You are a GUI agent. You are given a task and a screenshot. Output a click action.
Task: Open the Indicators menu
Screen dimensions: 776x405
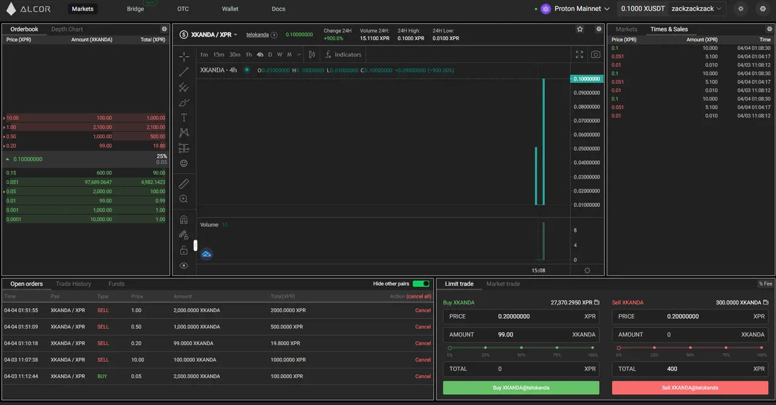click(x=343, y=54)
